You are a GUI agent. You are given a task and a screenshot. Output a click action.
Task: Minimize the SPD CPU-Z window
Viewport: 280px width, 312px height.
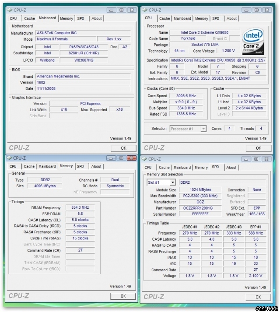(246, 159)
